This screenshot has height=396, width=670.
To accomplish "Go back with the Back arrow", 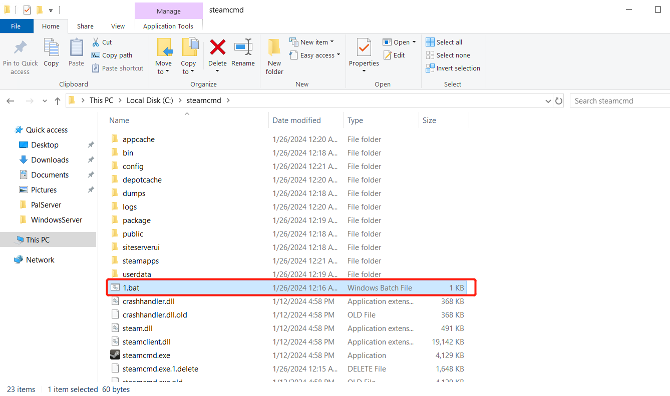I will (11, 100).
